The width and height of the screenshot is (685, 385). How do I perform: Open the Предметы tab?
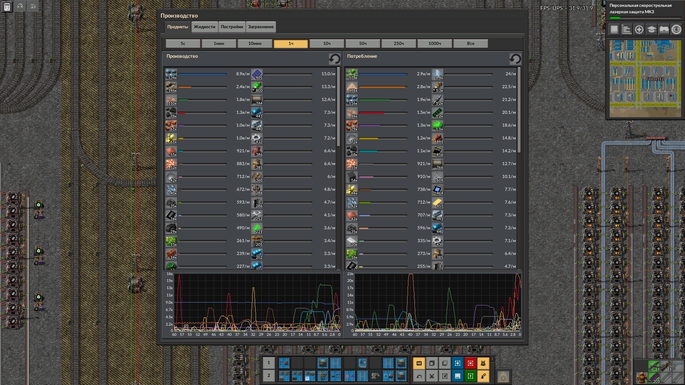coord(178,27)
